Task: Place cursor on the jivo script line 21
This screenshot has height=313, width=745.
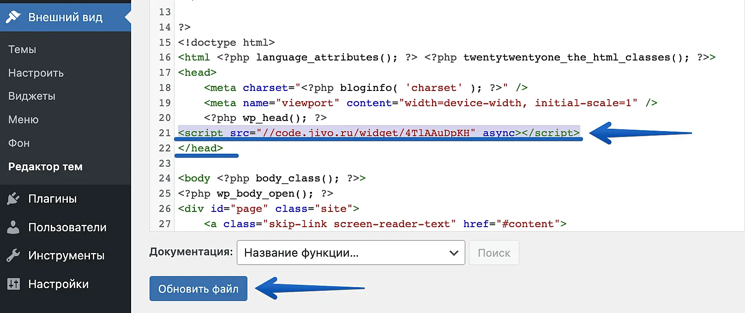Action: [379, 133]
